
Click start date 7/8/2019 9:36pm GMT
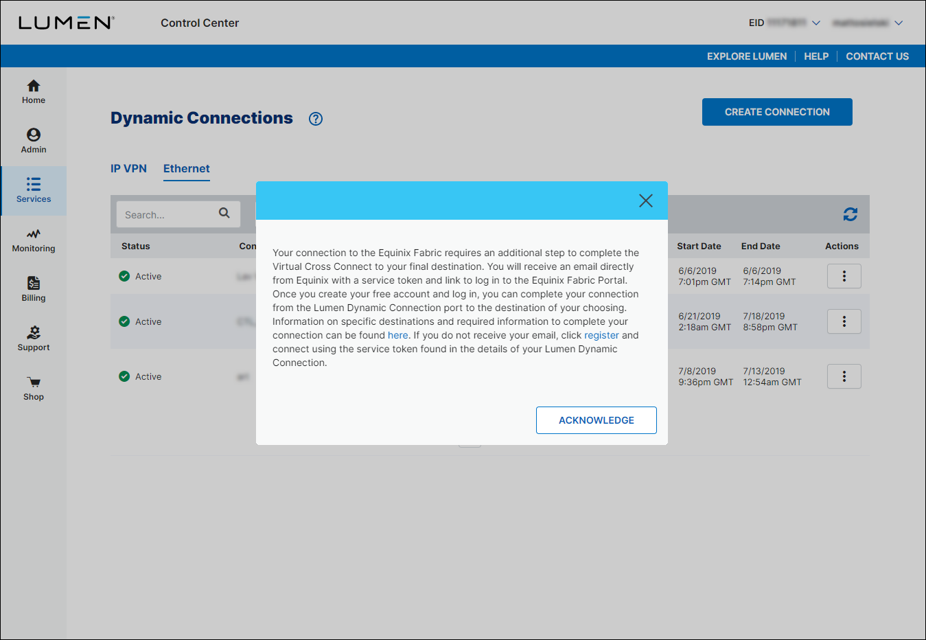tap(706, 376)
